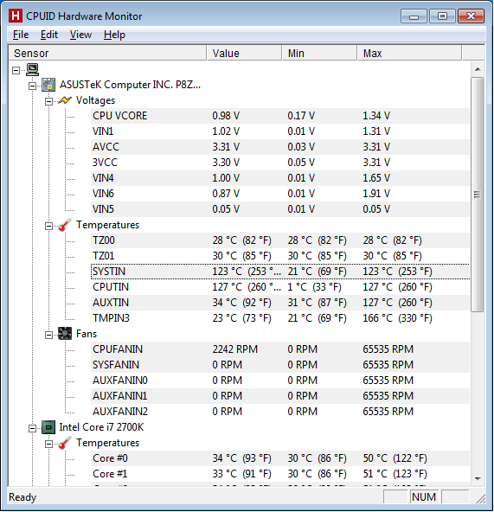The width and height of the screenshot is (494, 512).
Task: Click the scrollbar up arrow
Action: pyautogui.click(x=478, y=69)
